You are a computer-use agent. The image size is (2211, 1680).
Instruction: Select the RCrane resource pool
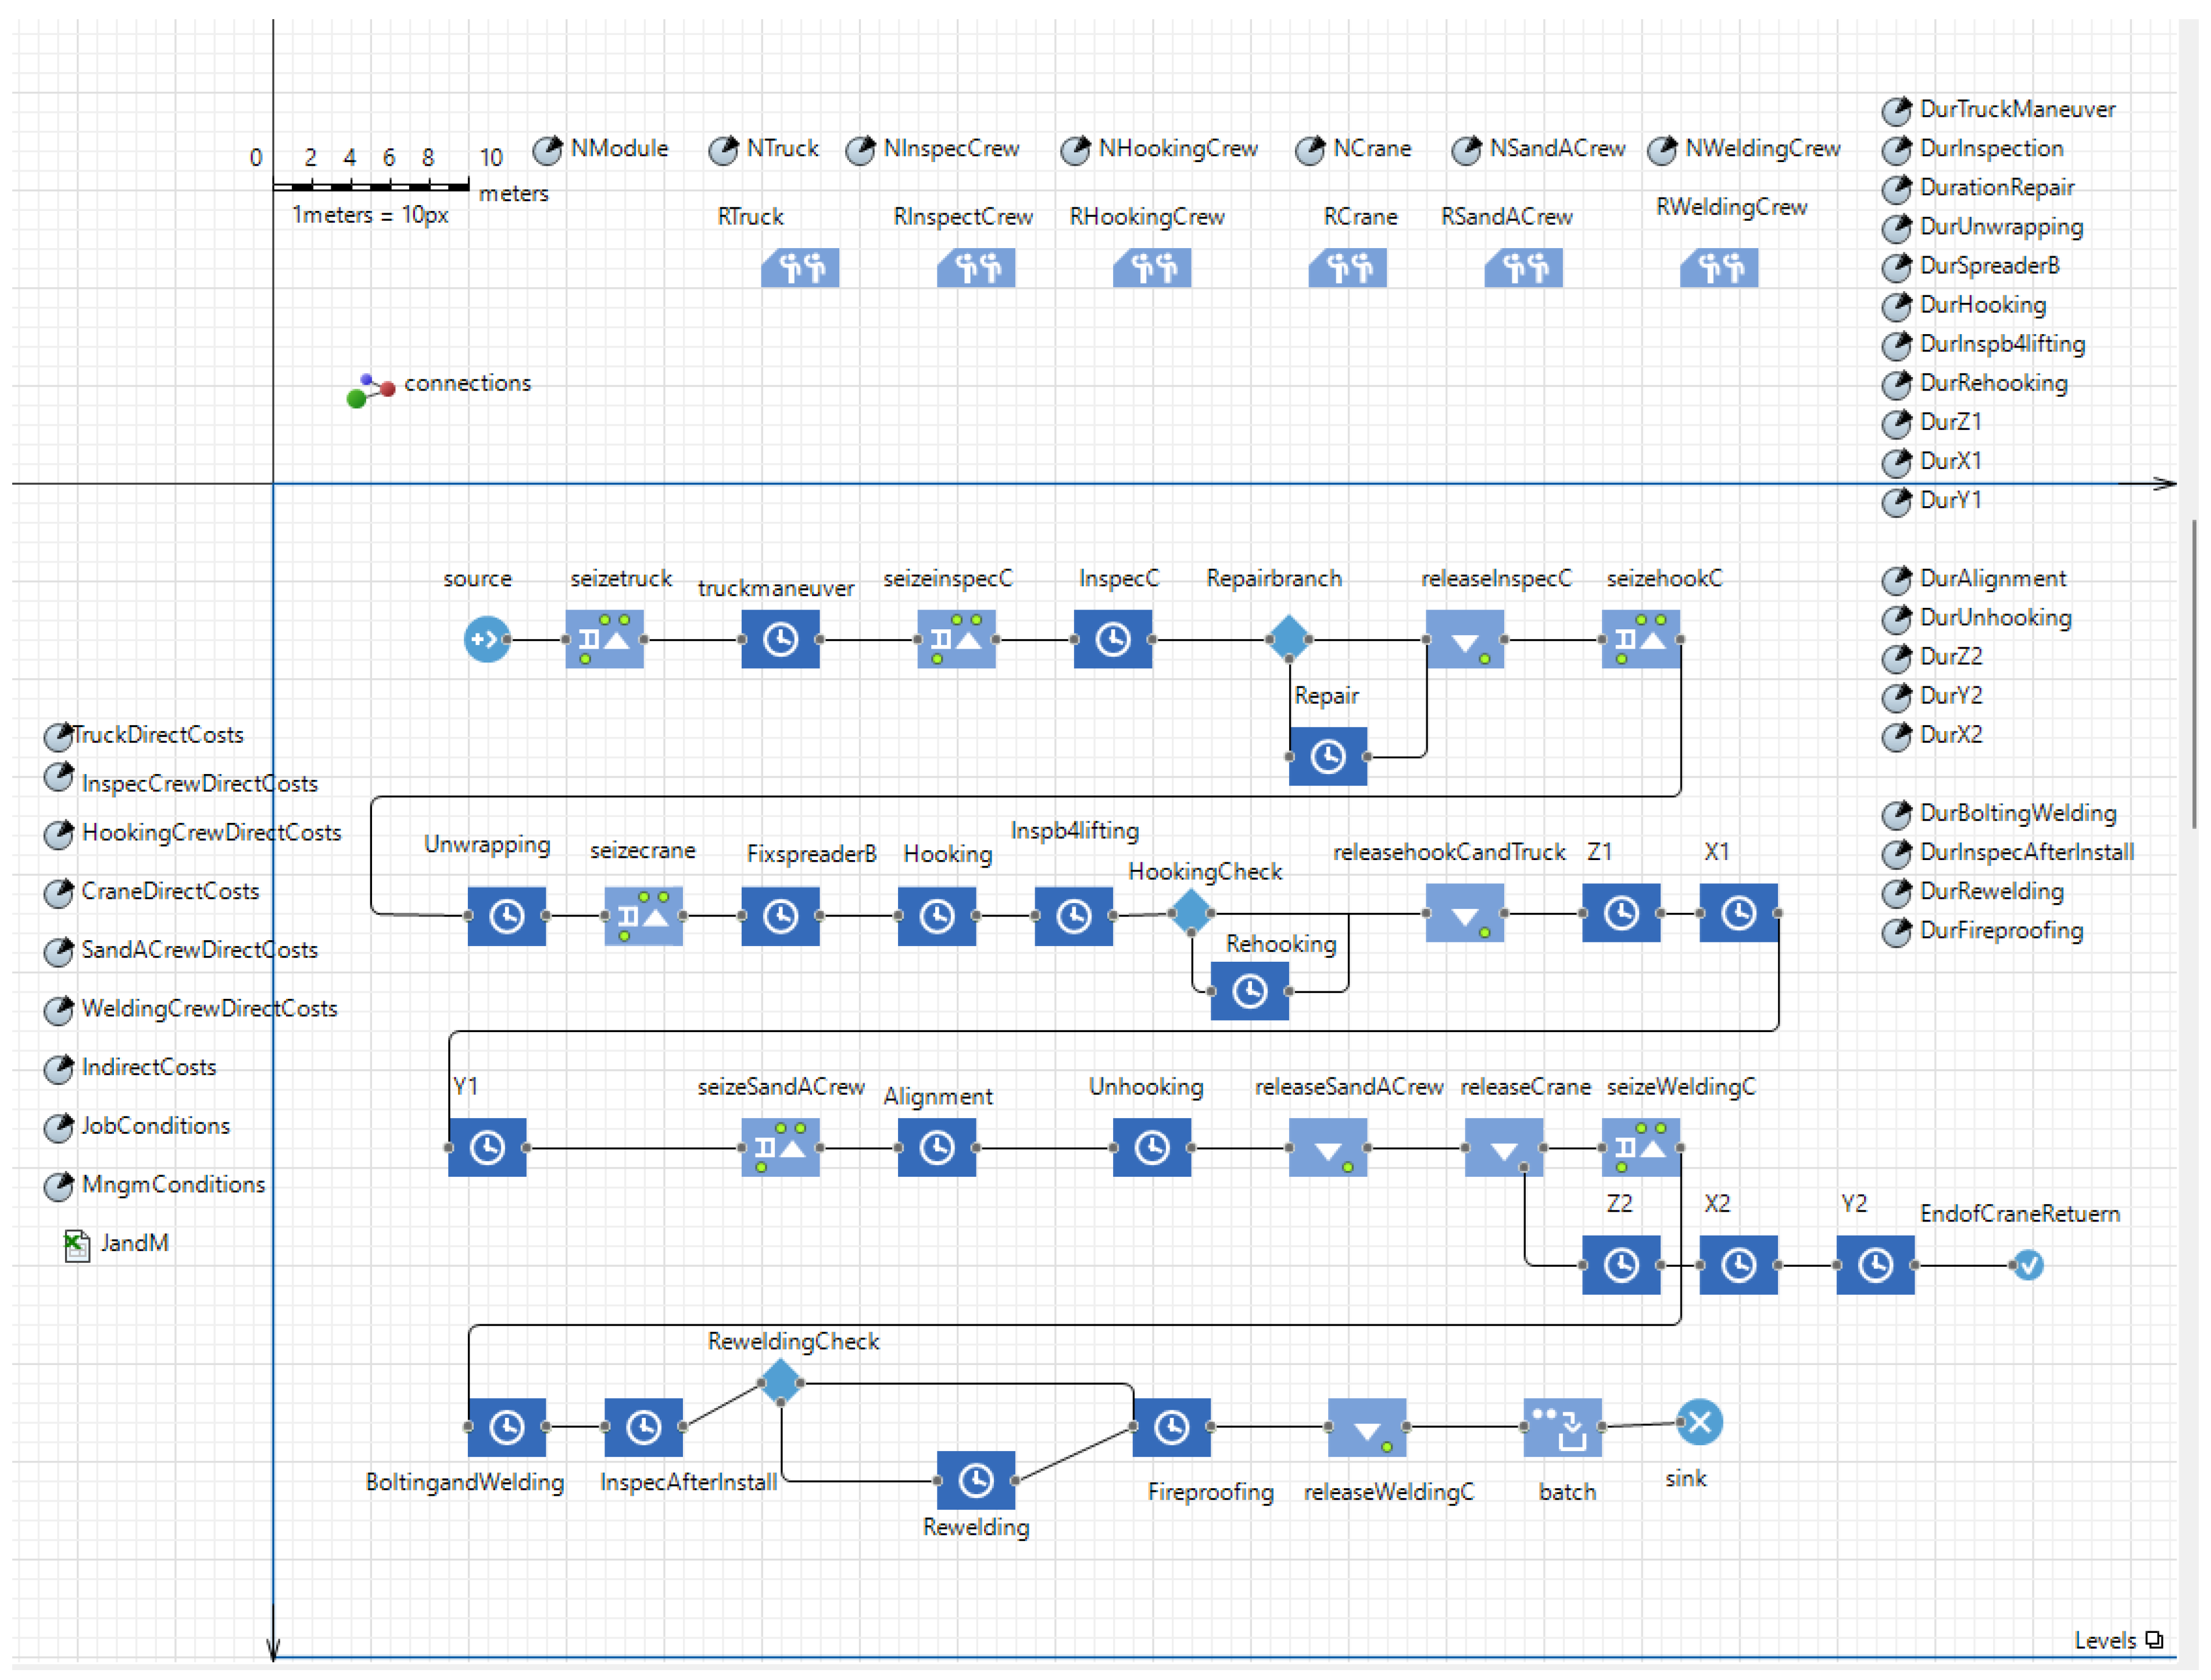tap(1347, 268)
